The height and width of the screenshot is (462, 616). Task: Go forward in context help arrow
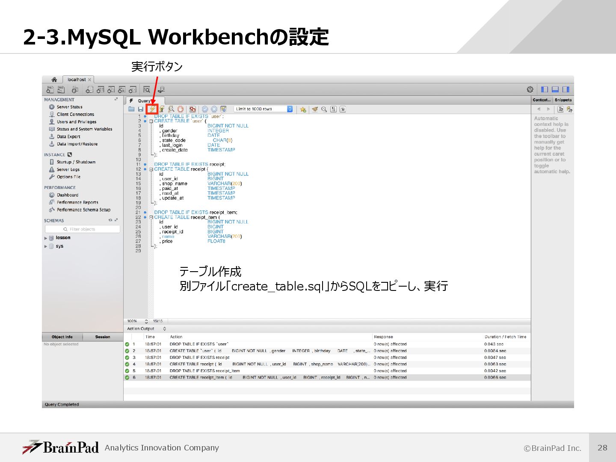coord(548,109)
